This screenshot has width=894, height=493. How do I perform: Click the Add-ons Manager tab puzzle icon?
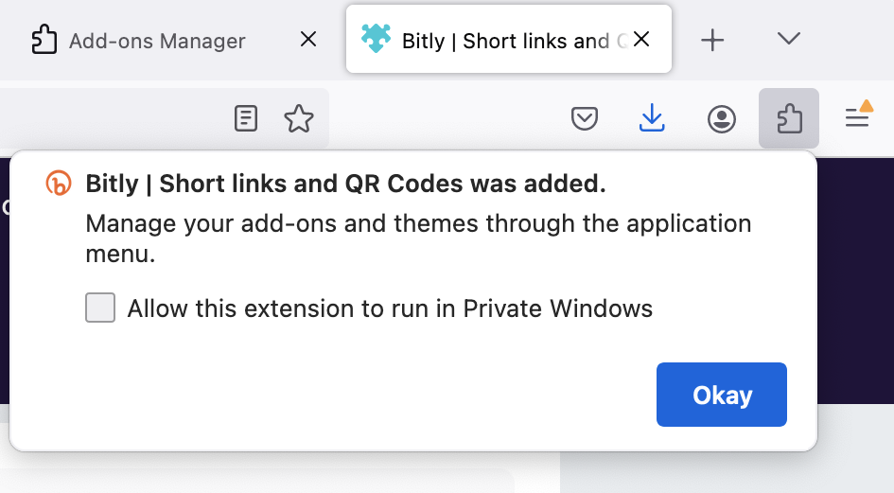point(44,40)
